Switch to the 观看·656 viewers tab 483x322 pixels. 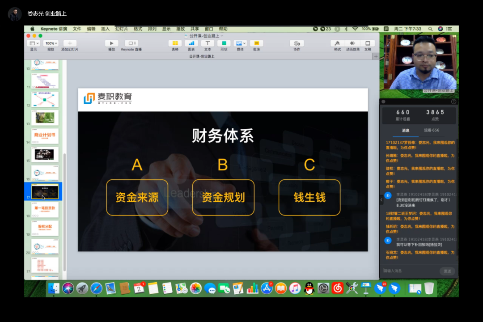pyautogui.click(x=432, y=131)
